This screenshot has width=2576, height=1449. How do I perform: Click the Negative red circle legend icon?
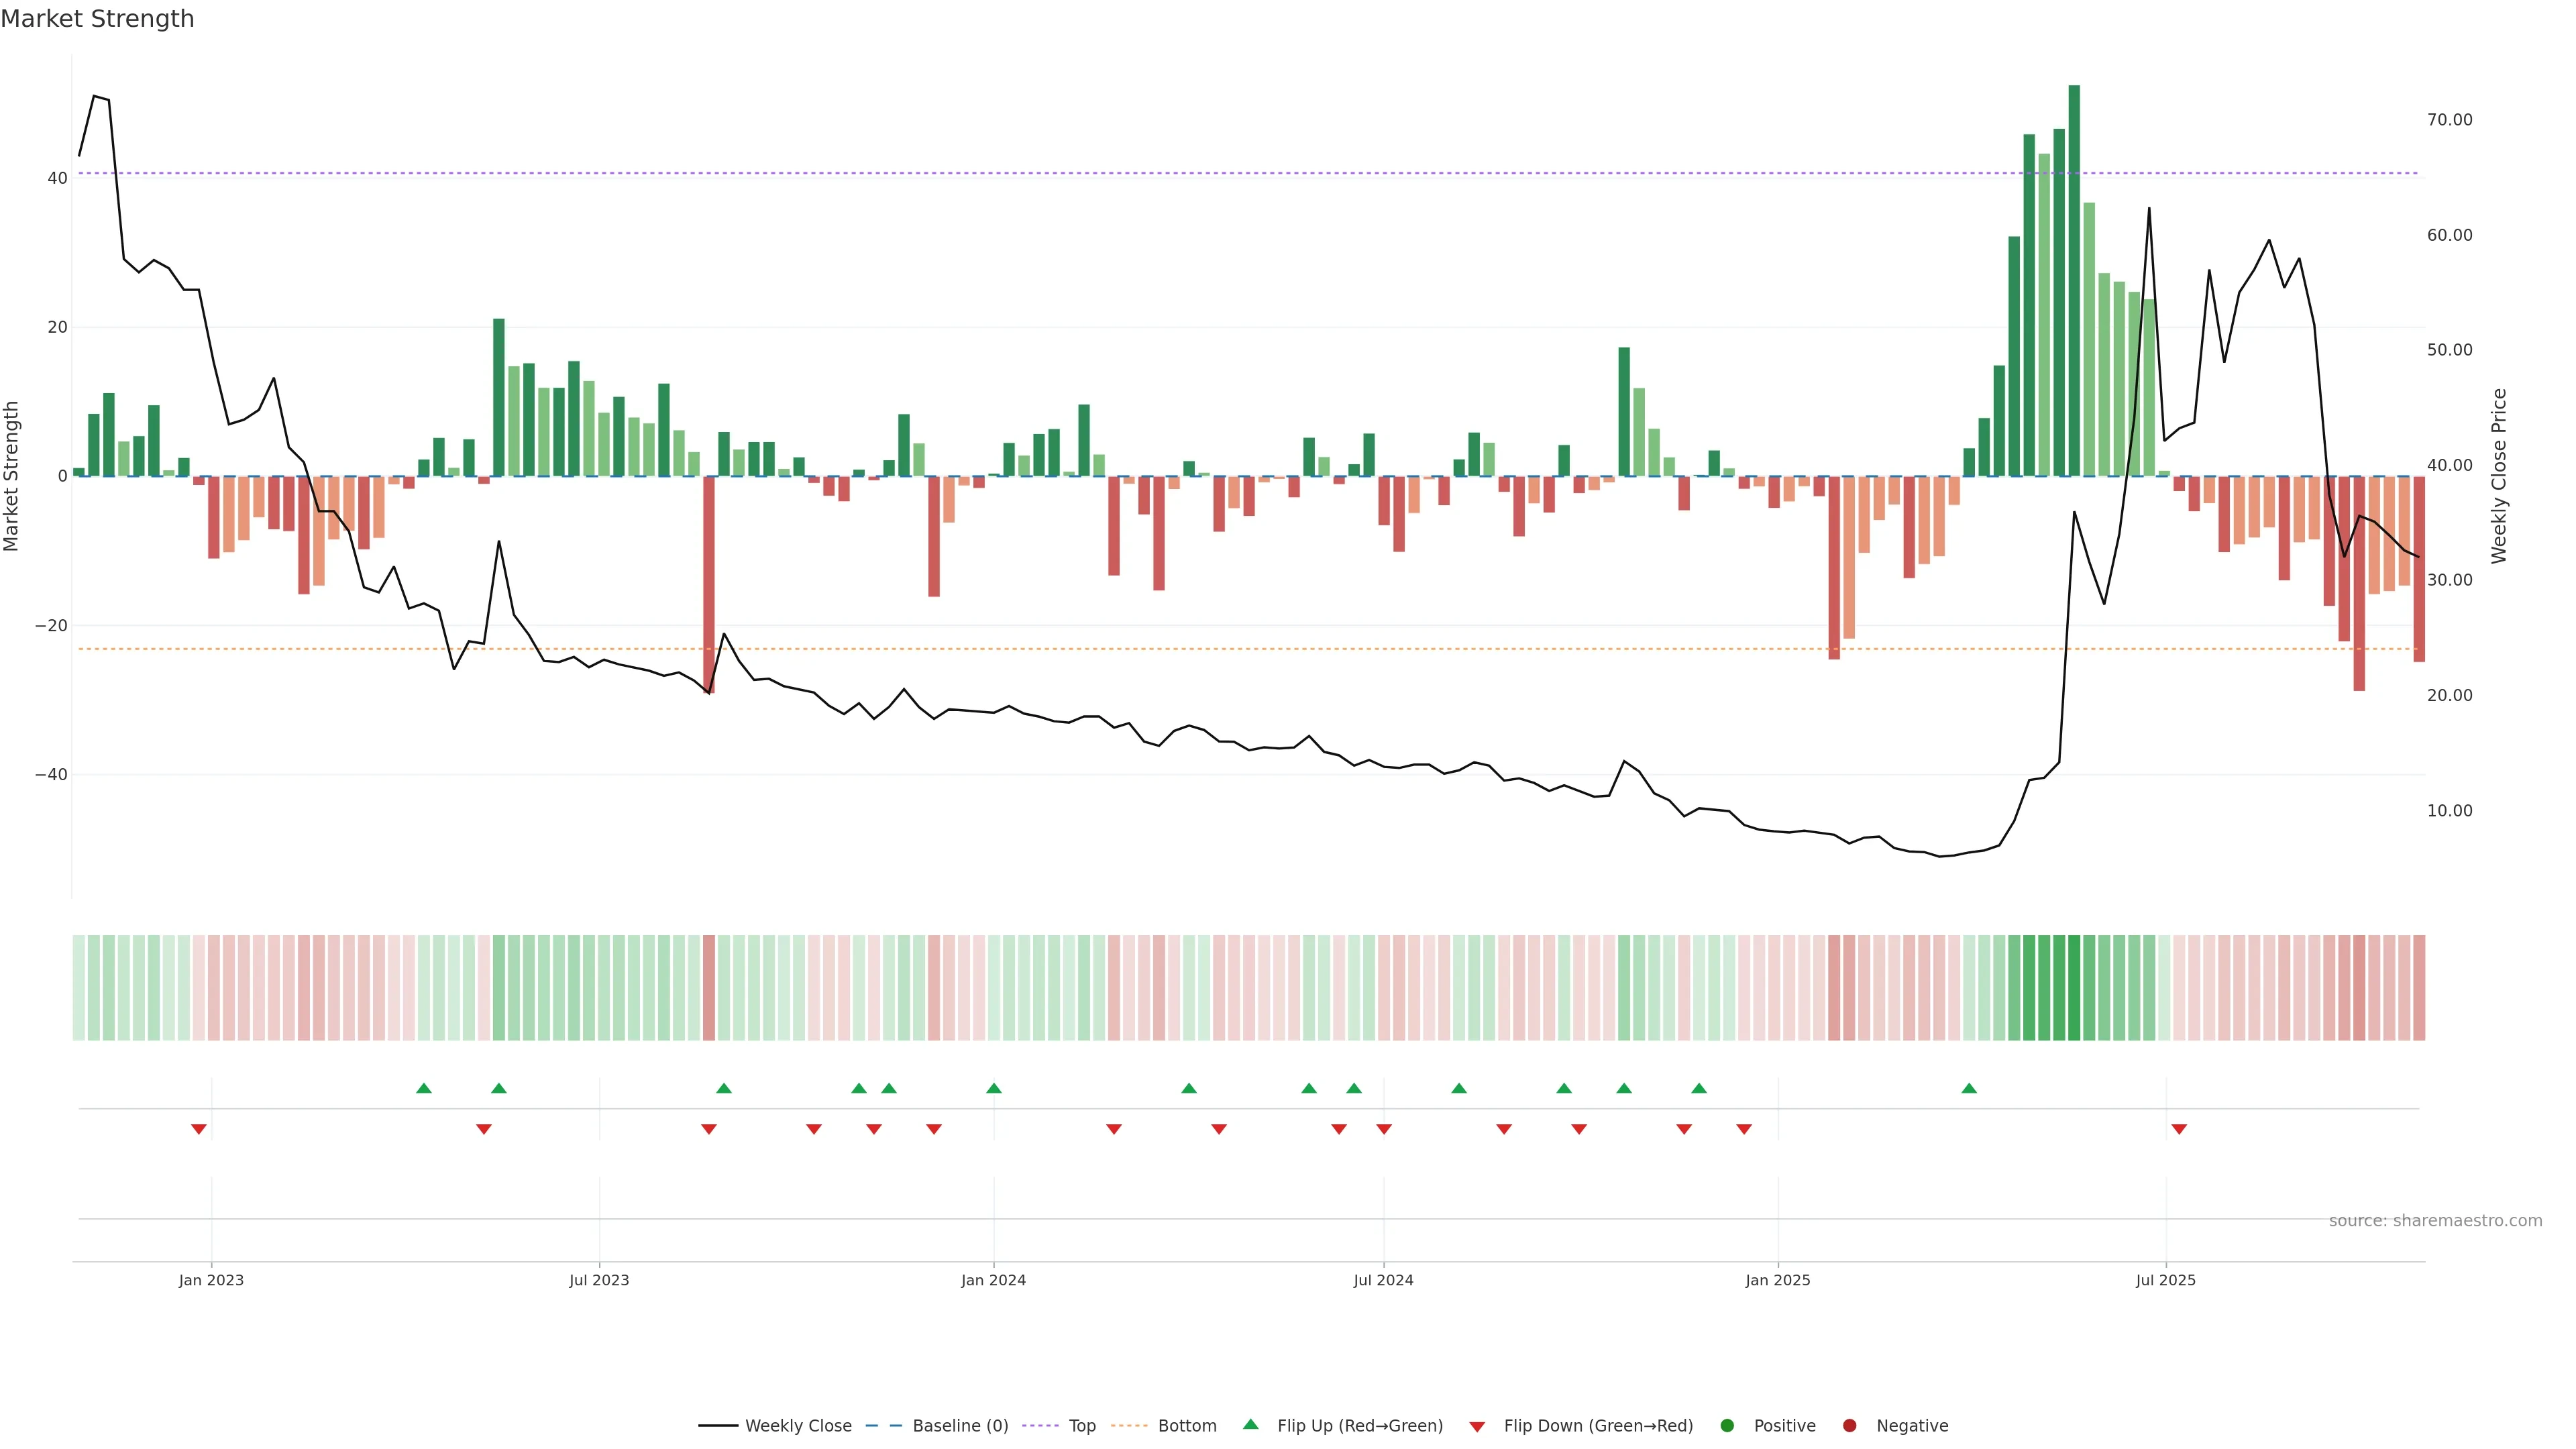[x=1849, y=1426]
